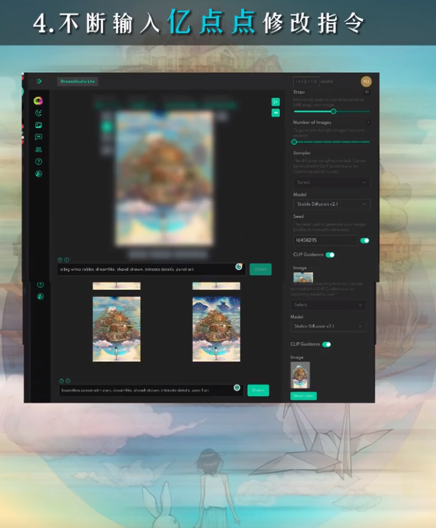Click the info icon above rabbit prompt
The width and height of the screenshot is (436, 528).
[67, 260]
